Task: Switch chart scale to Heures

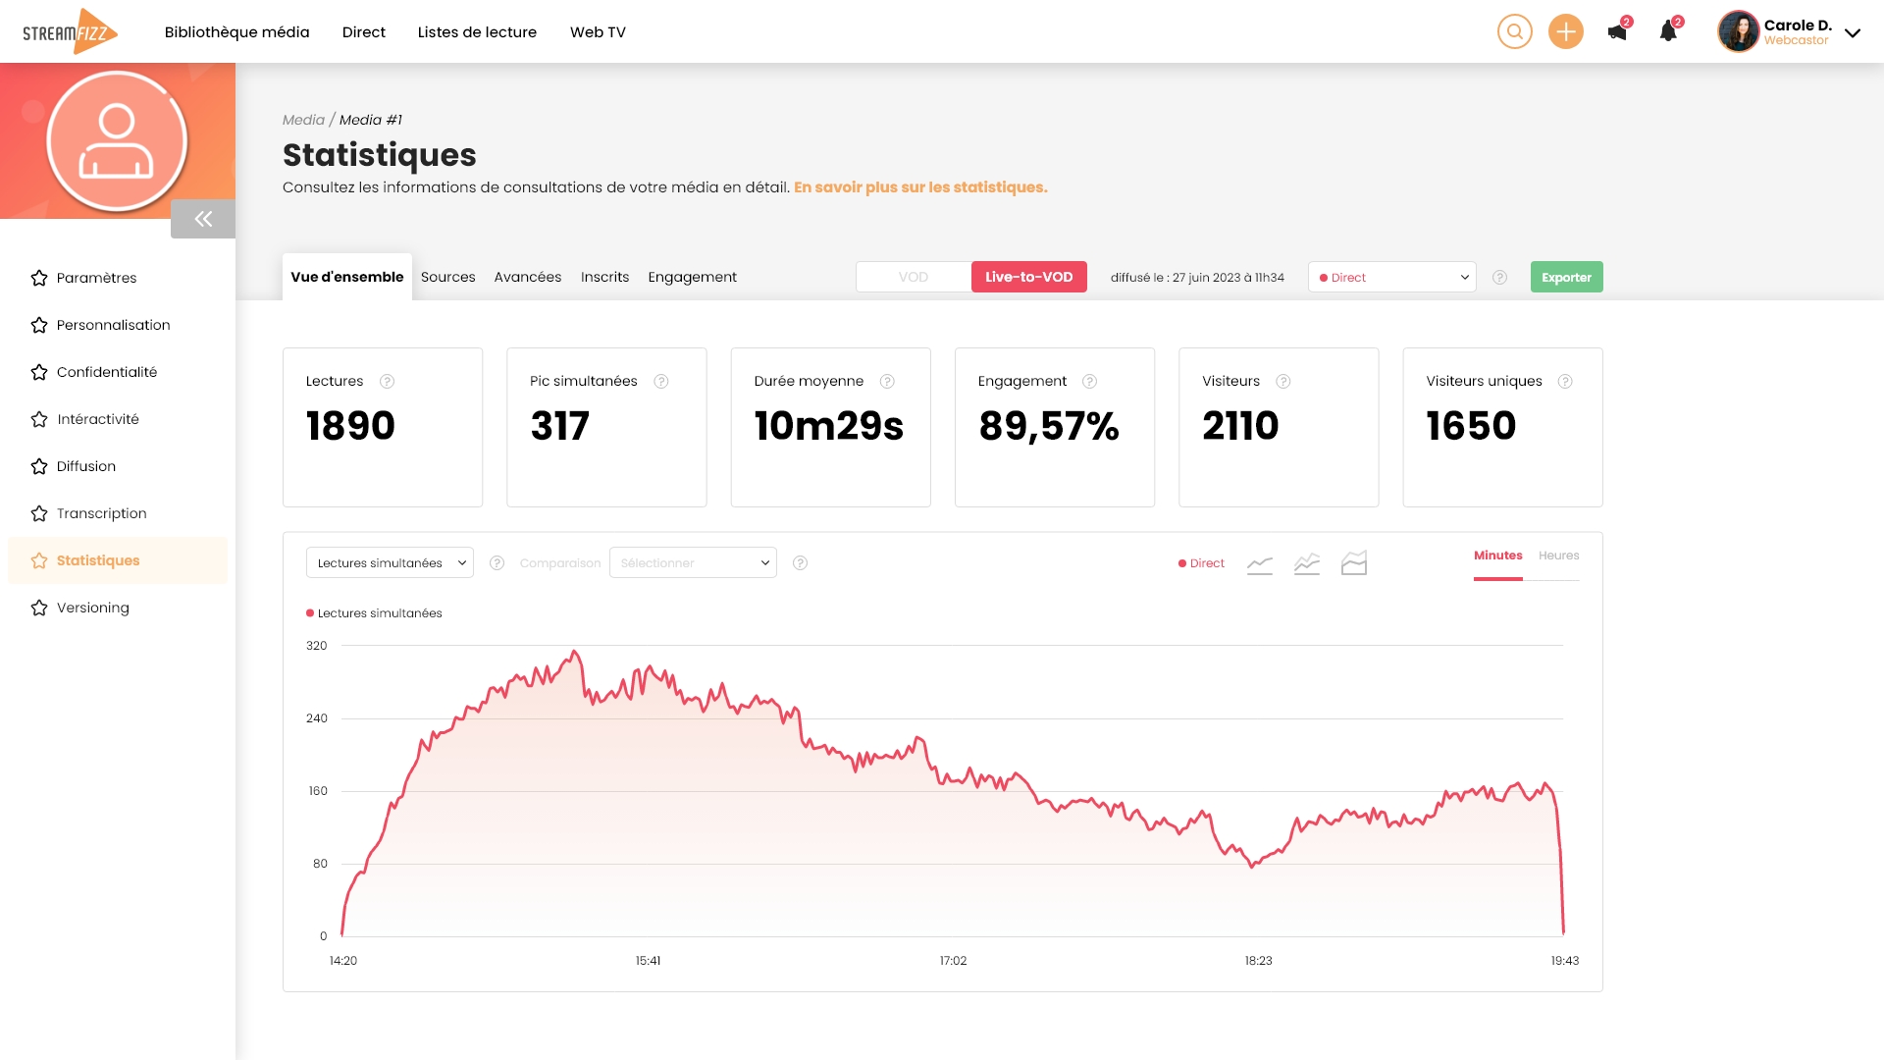Action: tap(1558, 556)
